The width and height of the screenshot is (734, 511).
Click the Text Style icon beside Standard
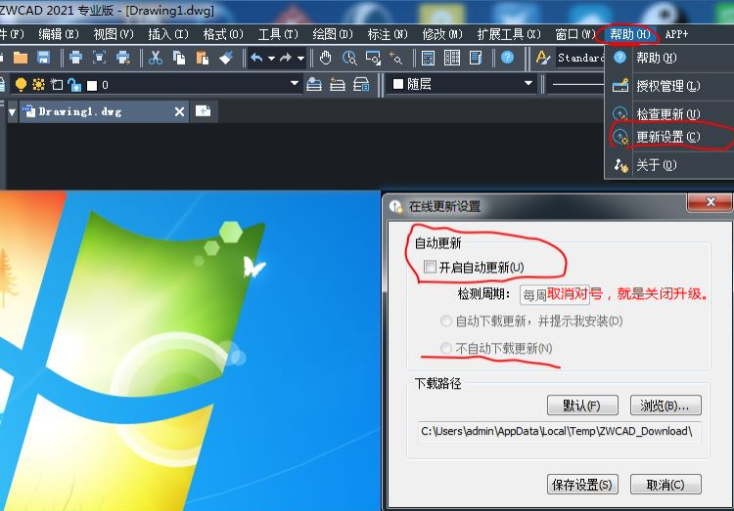(542, 58)
